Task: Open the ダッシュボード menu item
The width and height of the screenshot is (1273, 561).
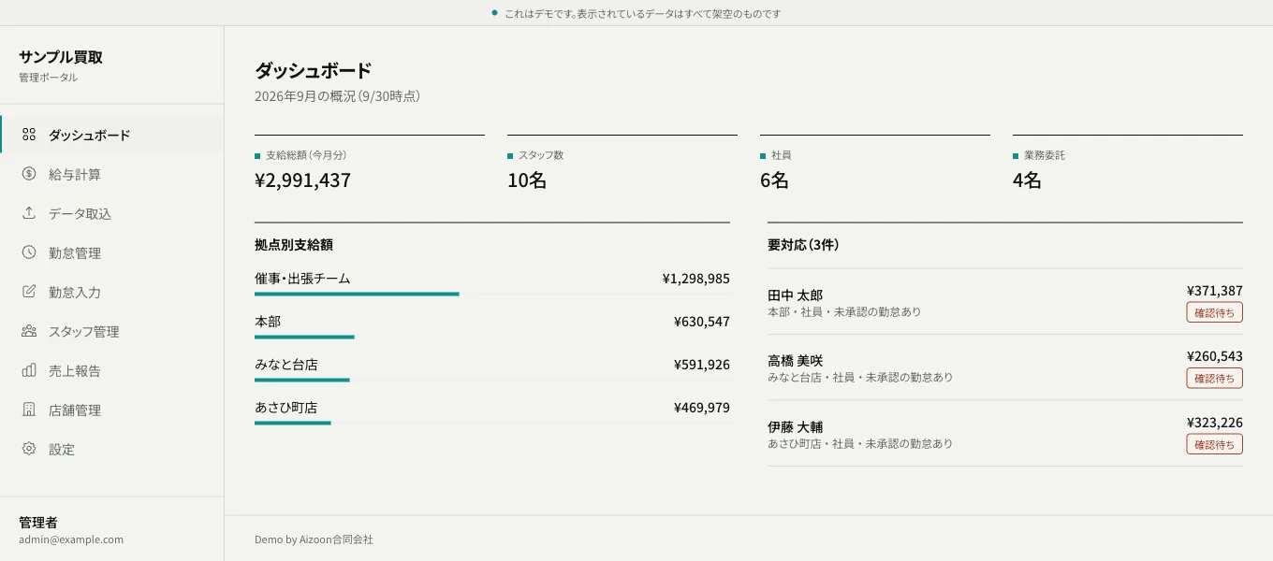Action: point(112,135)
